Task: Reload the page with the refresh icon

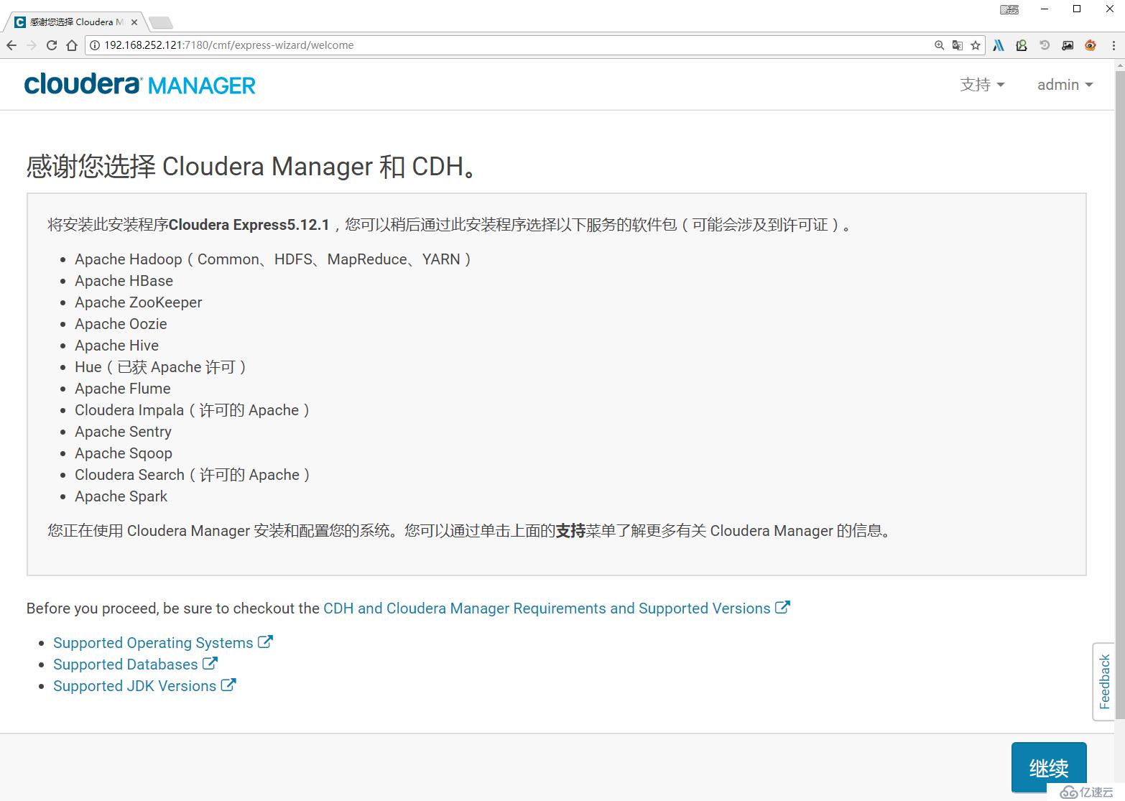Action: tap(52, 45)
